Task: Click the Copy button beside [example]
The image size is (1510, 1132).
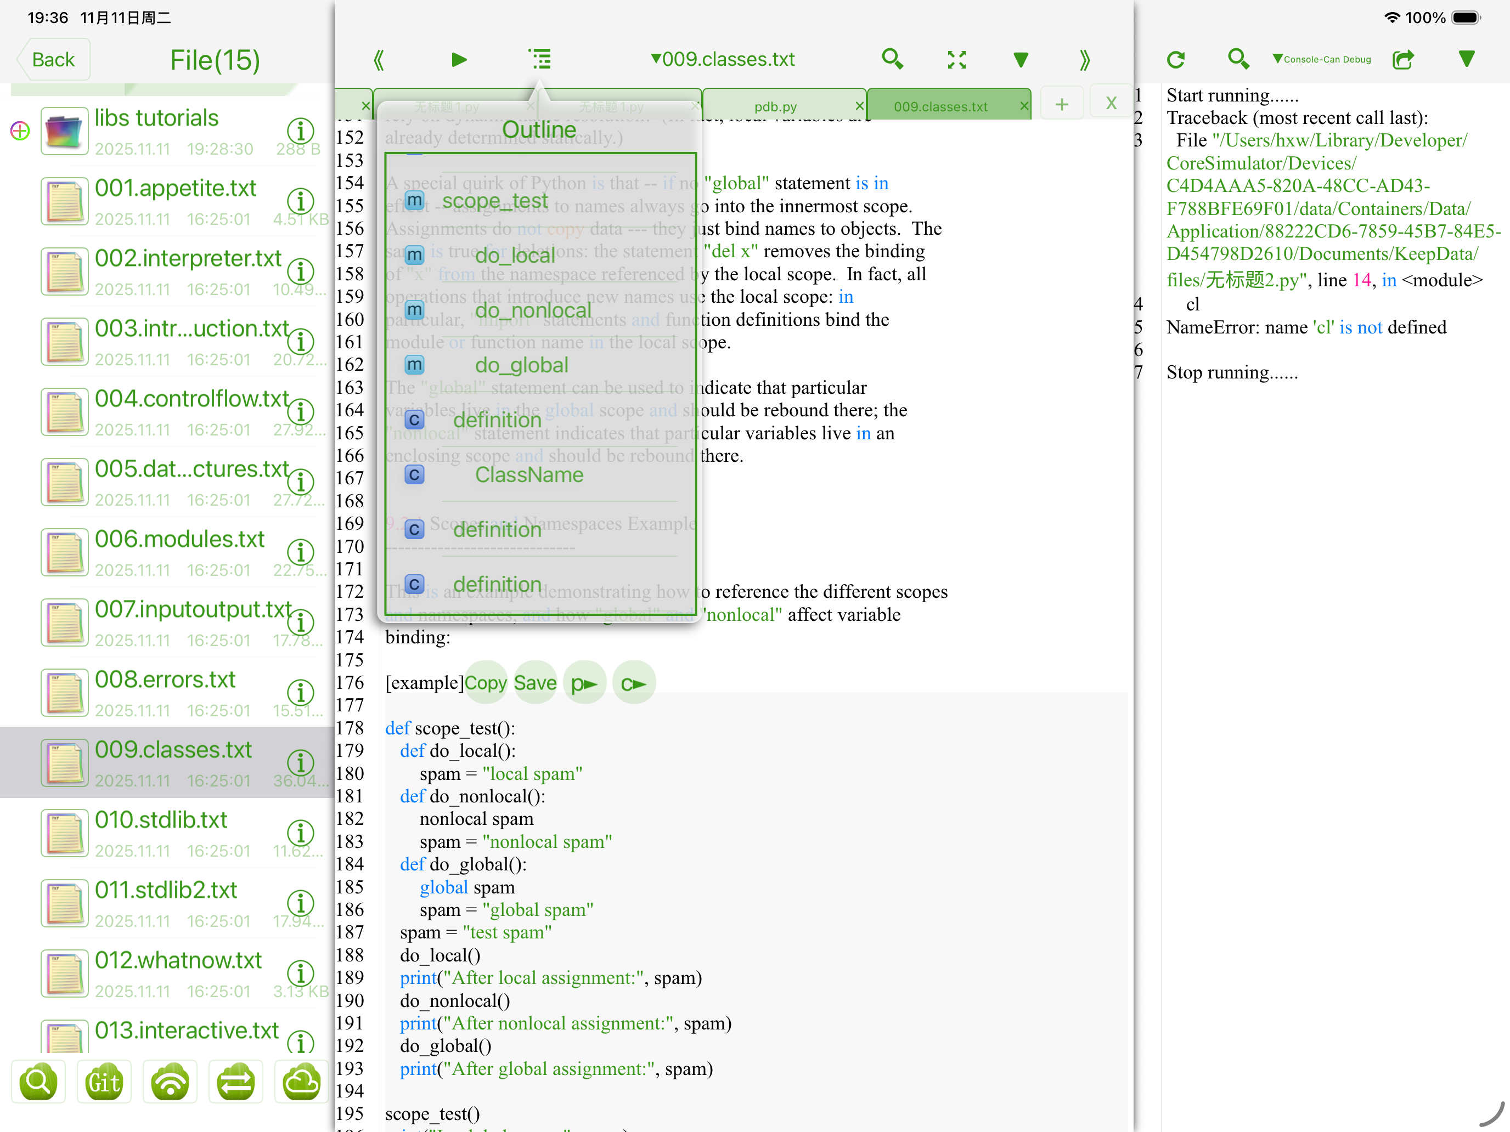Action: click(486, 683)
